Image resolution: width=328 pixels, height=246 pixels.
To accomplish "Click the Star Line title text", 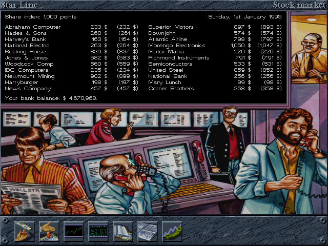I will point(19,5).
